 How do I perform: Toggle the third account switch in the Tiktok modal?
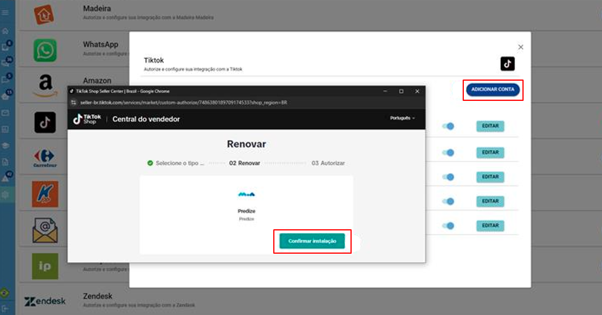coord(448,177)
